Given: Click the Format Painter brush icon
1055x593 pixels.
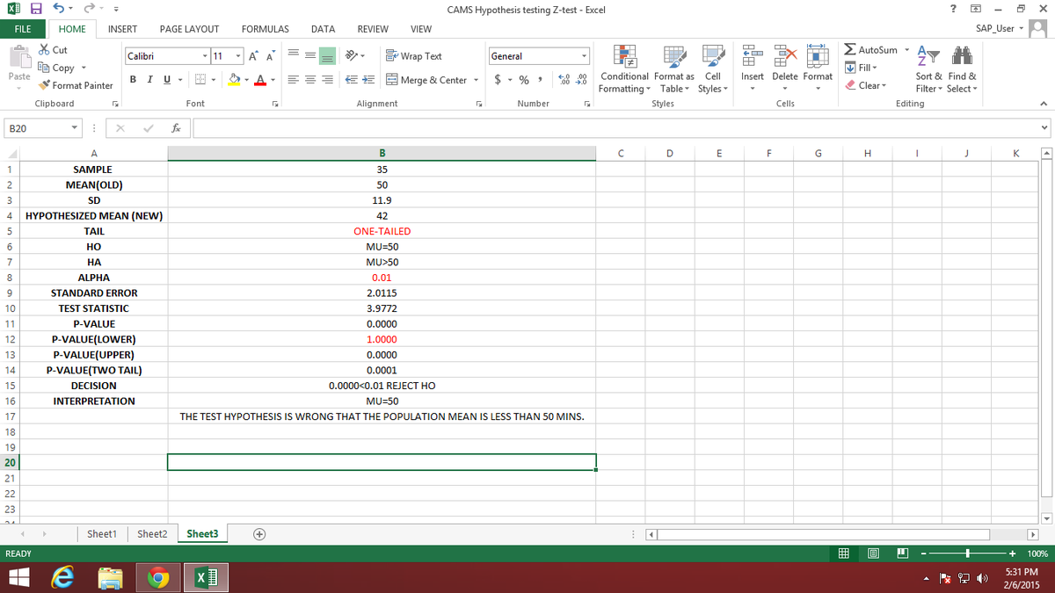Looking at the screenshot, I should click(46, 85).
